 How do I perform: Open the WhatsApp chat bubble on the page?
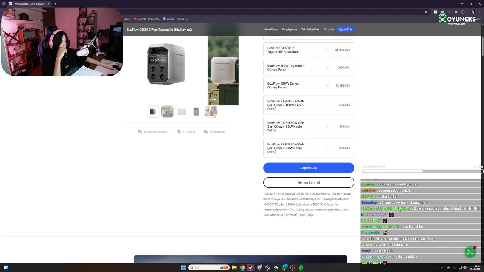pos(470,252)
